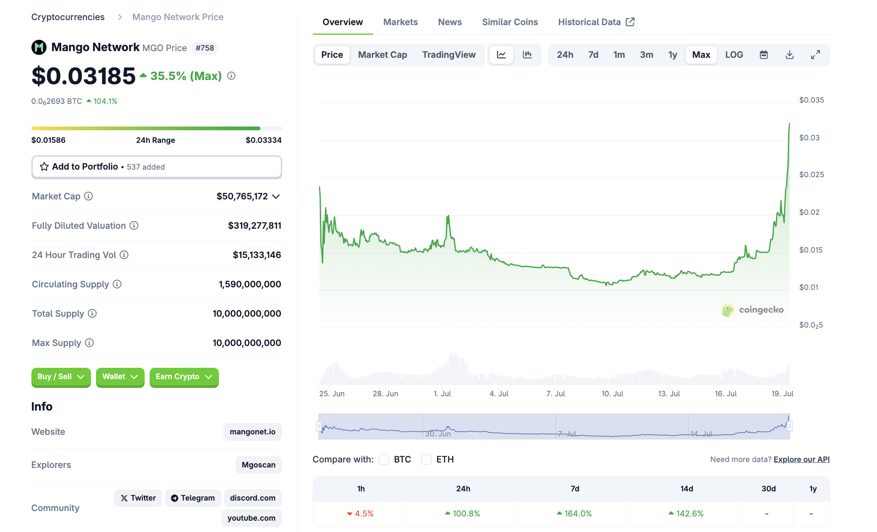Image resolution: width=877 pixels, height=532 pixels.
Task: Click the star icon in Add to Portfolio
Action: (44, 167)
